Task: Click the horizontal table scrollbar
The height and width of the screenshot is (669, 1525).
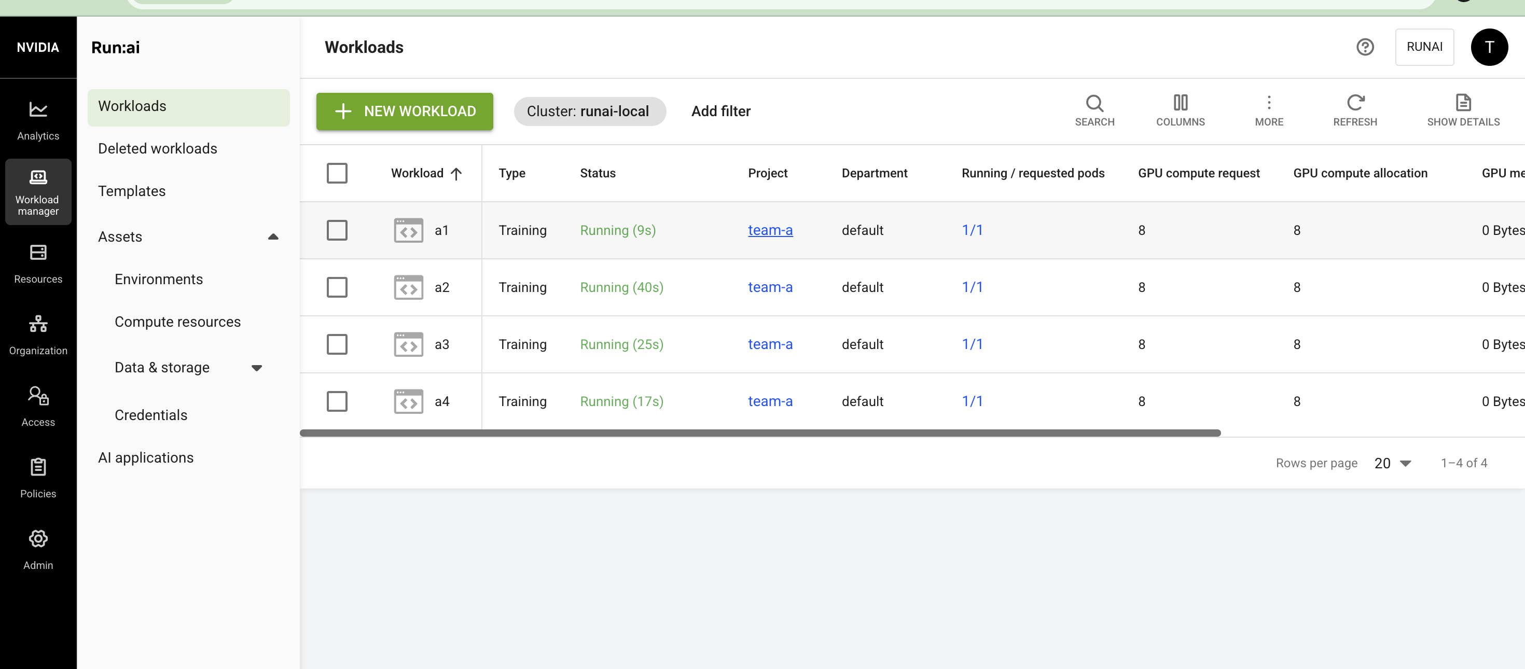Action: pos(760,434)
